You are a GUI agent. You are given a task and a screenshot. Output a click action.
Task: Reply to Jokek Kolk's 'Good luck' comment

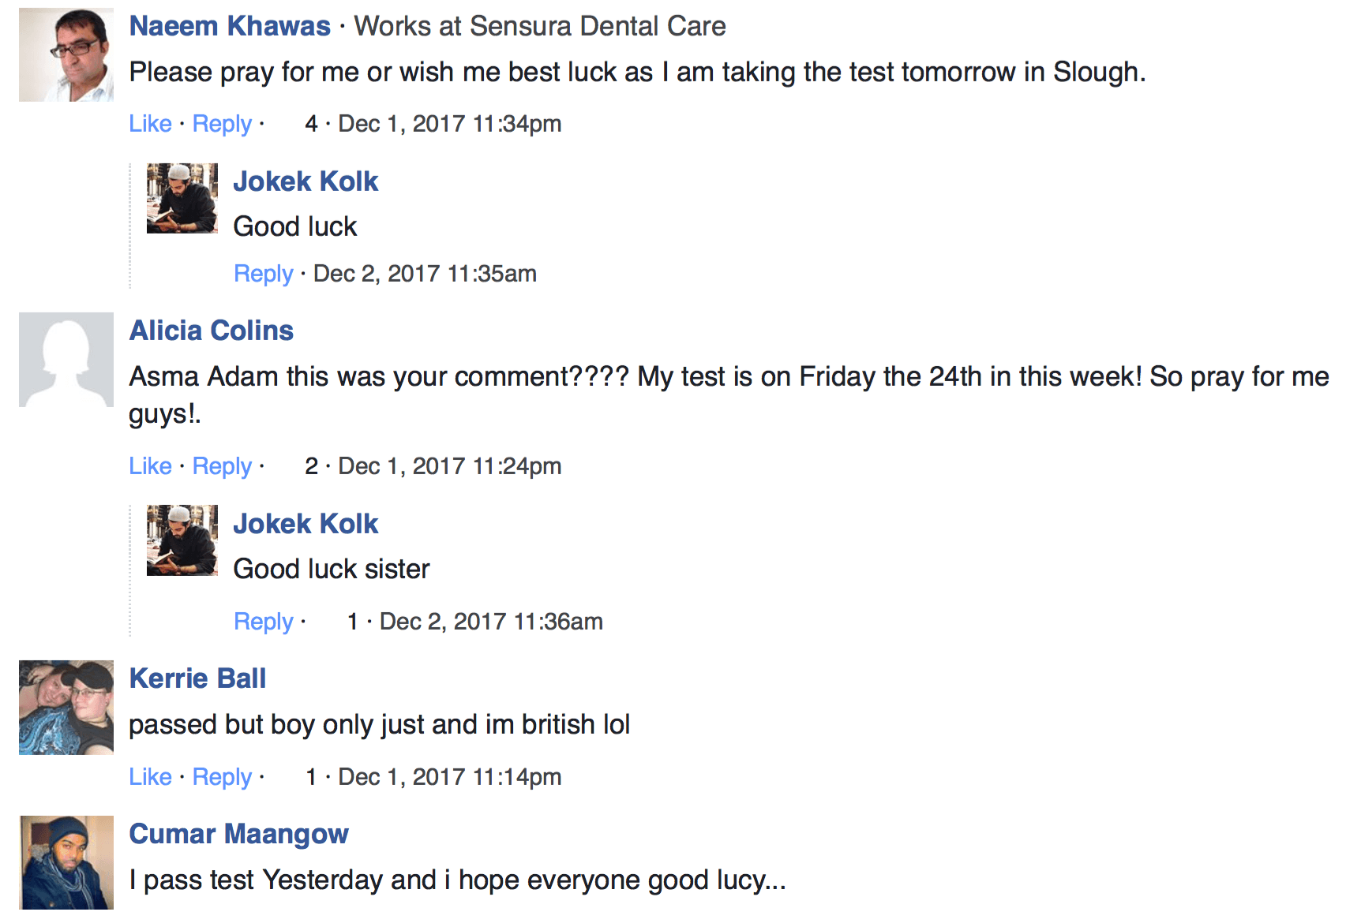point(263,274)
